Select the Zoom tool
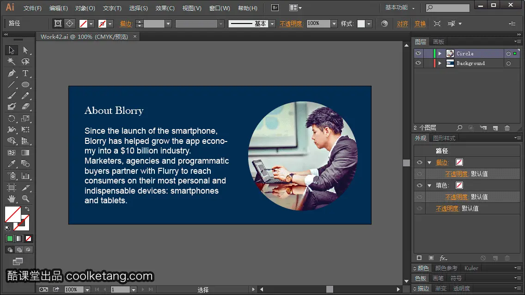The height and width of the screenshot is (295, 525). [x=25, y=199]
